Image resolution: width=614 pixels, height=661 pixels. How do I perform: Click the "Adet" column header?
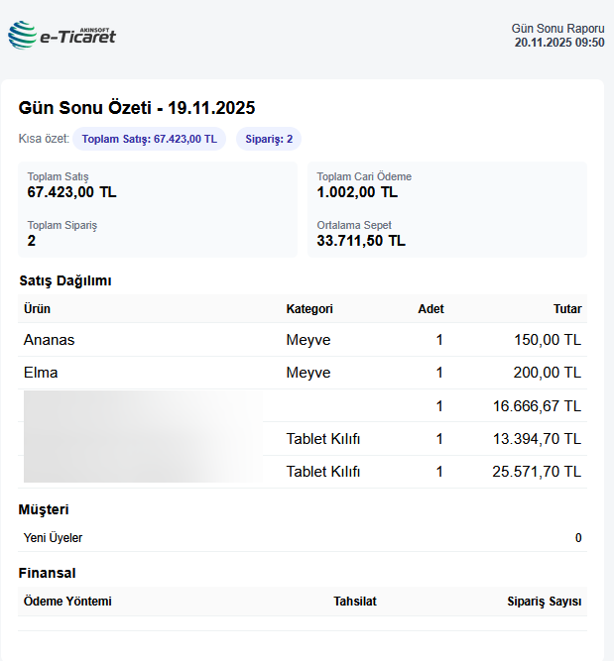430,309
